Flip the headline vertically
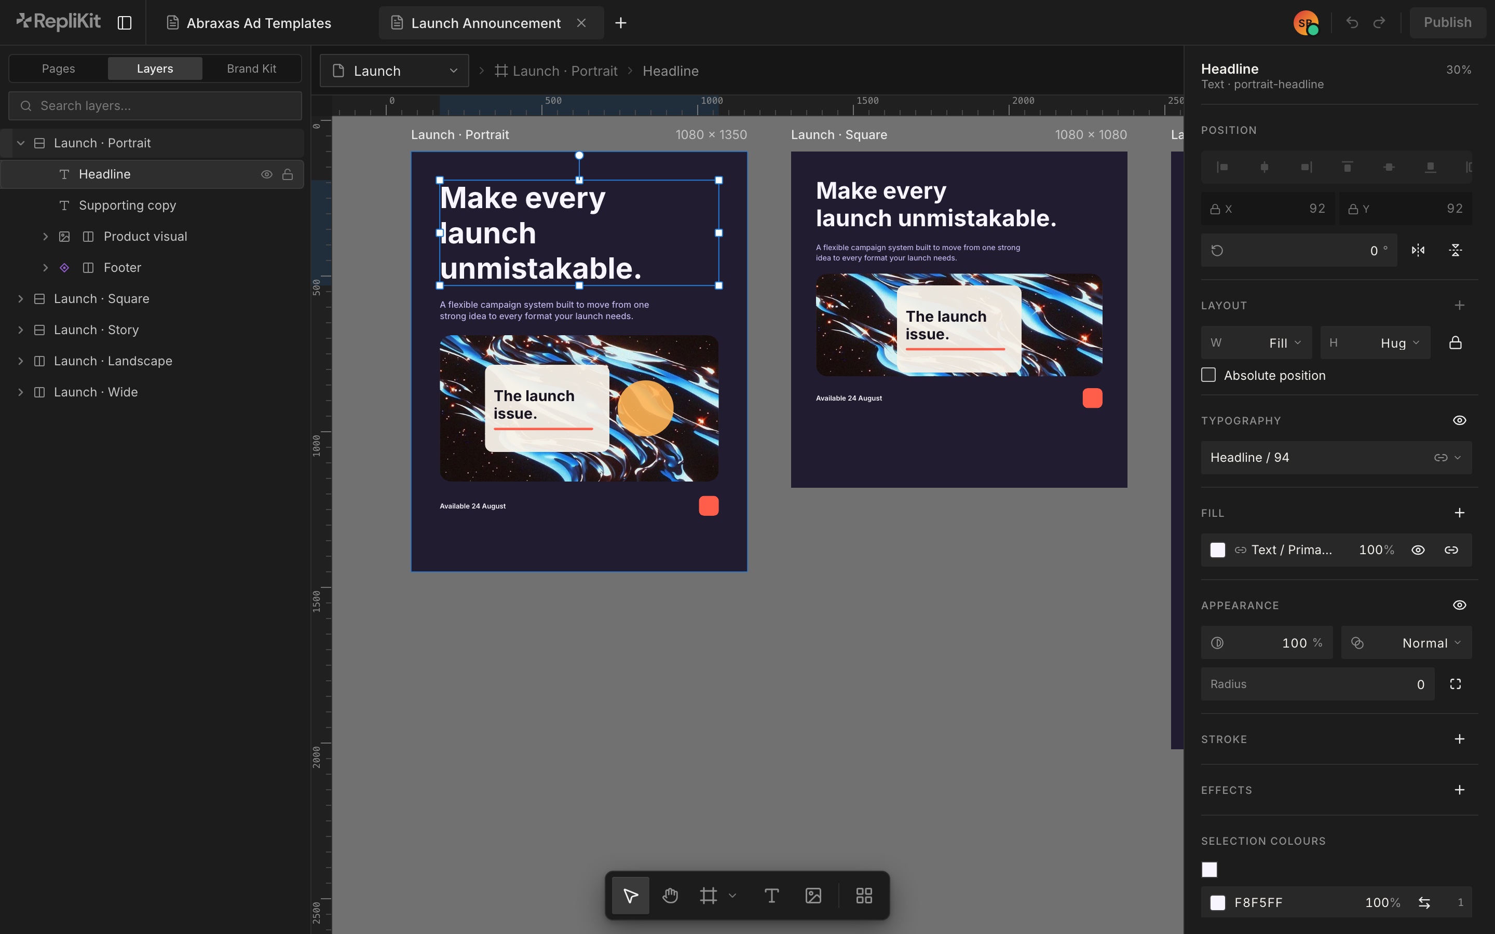The image size is (1495, 934). pyautogui.click(x=1456, y=250)
